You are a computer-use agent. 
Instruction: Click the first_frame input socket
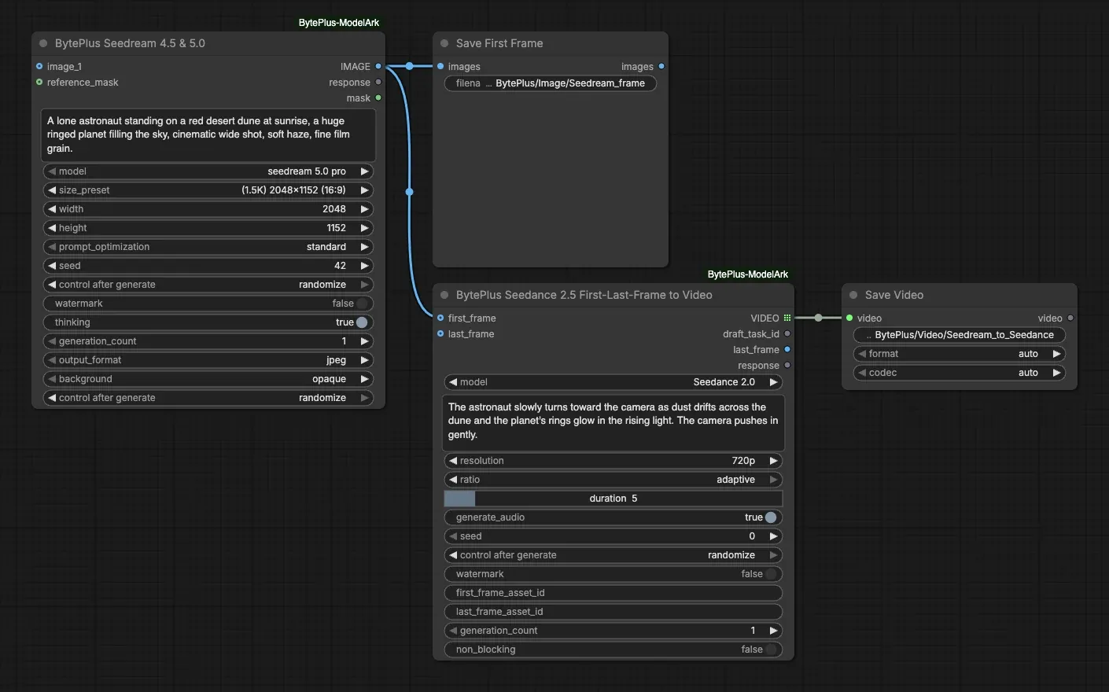point(440,318)
